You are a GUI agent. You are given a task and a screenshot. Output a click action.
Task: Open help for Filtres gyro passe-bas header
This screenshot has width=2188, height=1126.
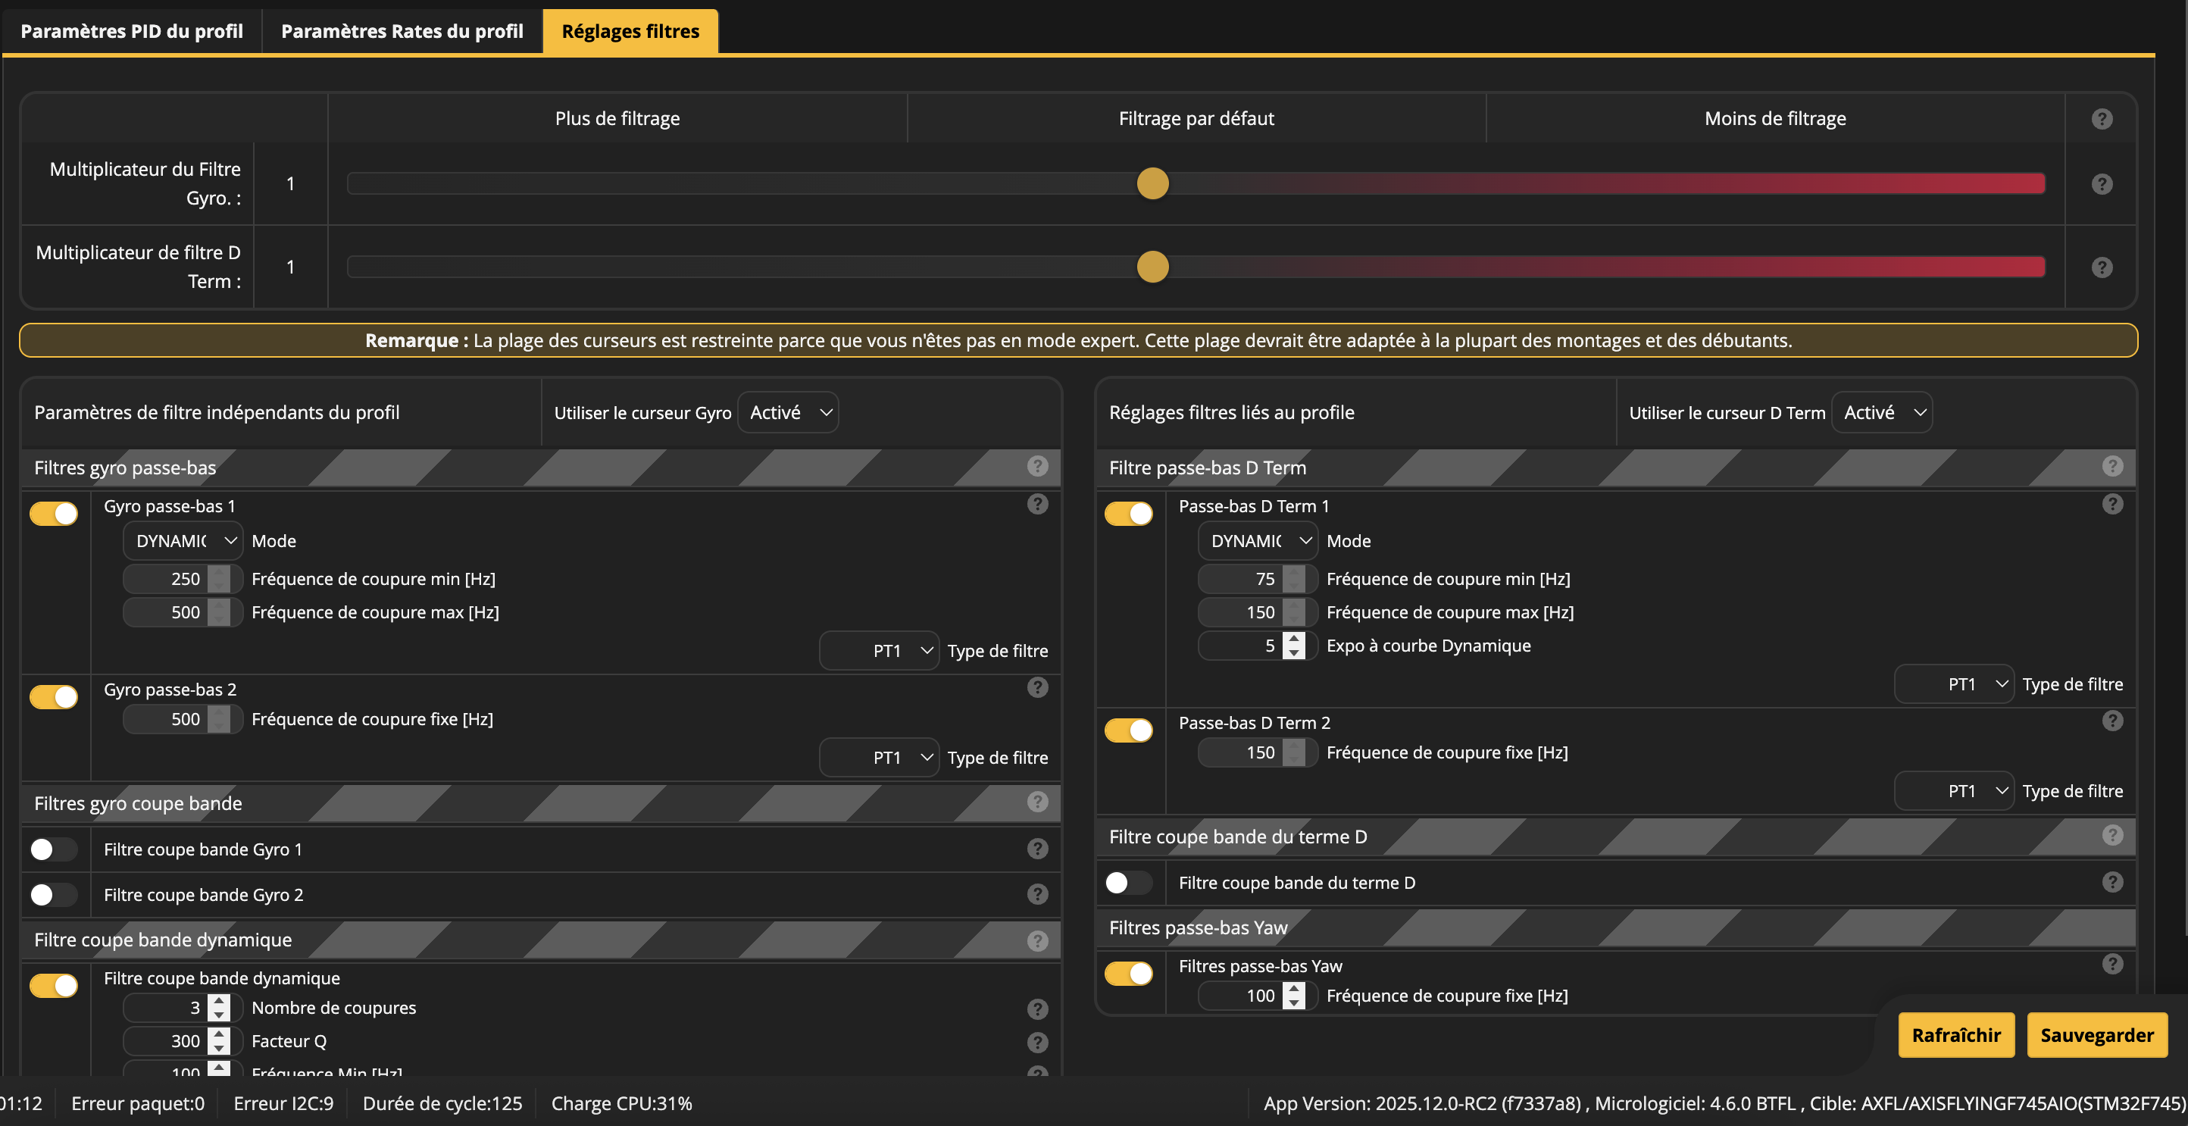point(1037,466)
